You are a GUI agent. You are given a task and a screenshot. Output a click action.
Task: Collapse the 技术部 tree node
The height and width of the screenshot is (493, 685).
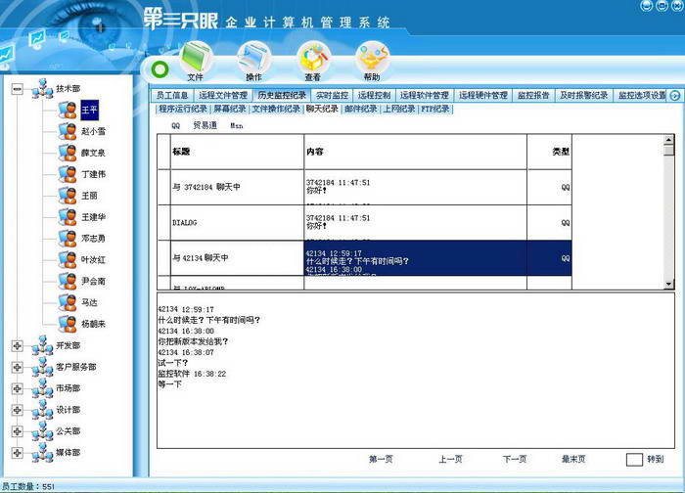pyautogui.click(x=17, y=89)
